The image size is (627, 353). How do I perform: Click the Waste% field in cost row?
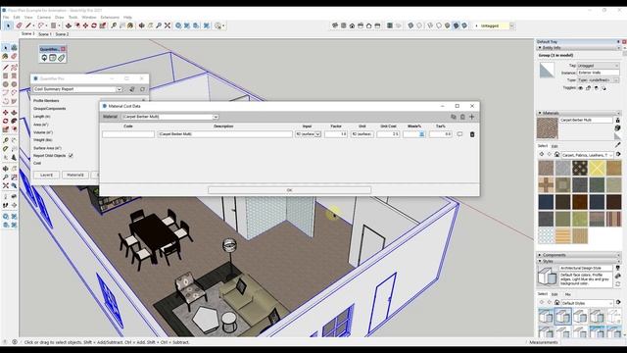pos(414,134)
